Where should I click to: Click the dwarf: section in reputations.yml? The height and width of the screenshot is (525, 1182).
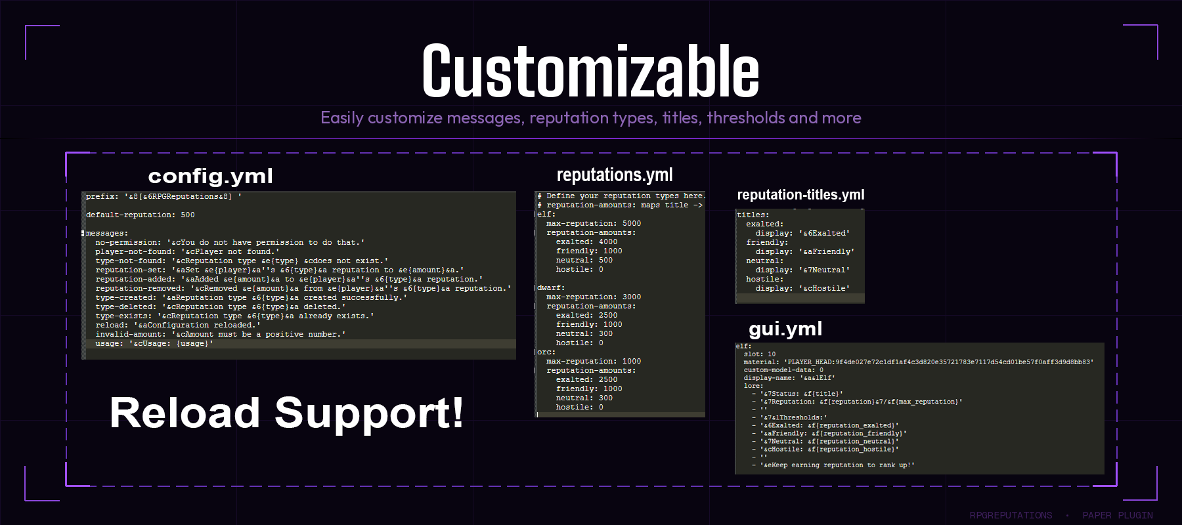pyautogui.click(x=551, y=287)
